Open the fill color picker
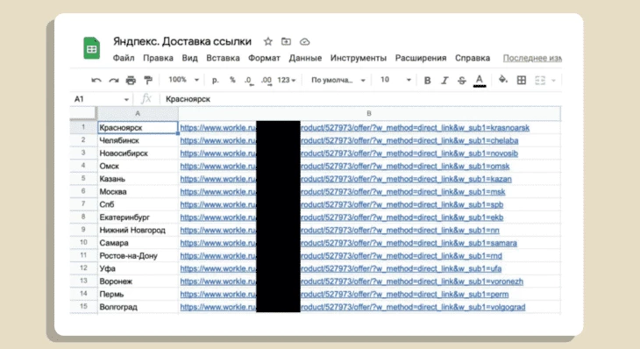Image resolution: width=640 pixels, height=349 pixels. coord(503,80)
